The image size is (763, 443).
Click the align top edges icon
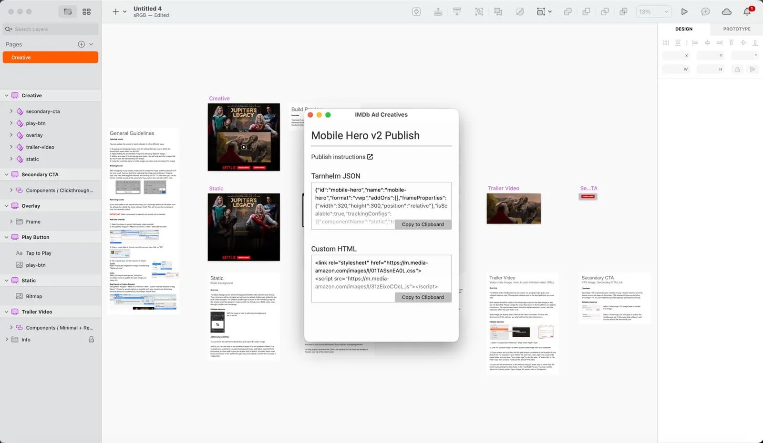pyautogui.click(x=731, y=42)
